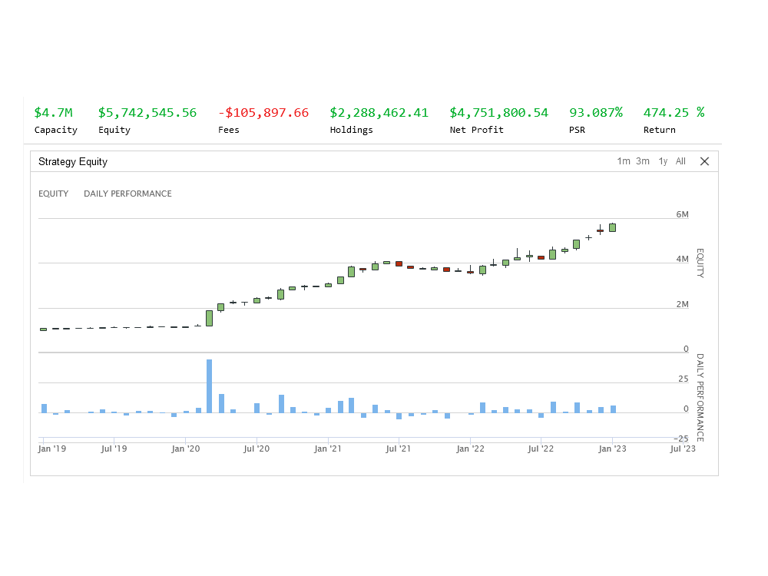The image size is (768, 576).
Task: Click the latest green equity candle
Action: tap(612, 227)
